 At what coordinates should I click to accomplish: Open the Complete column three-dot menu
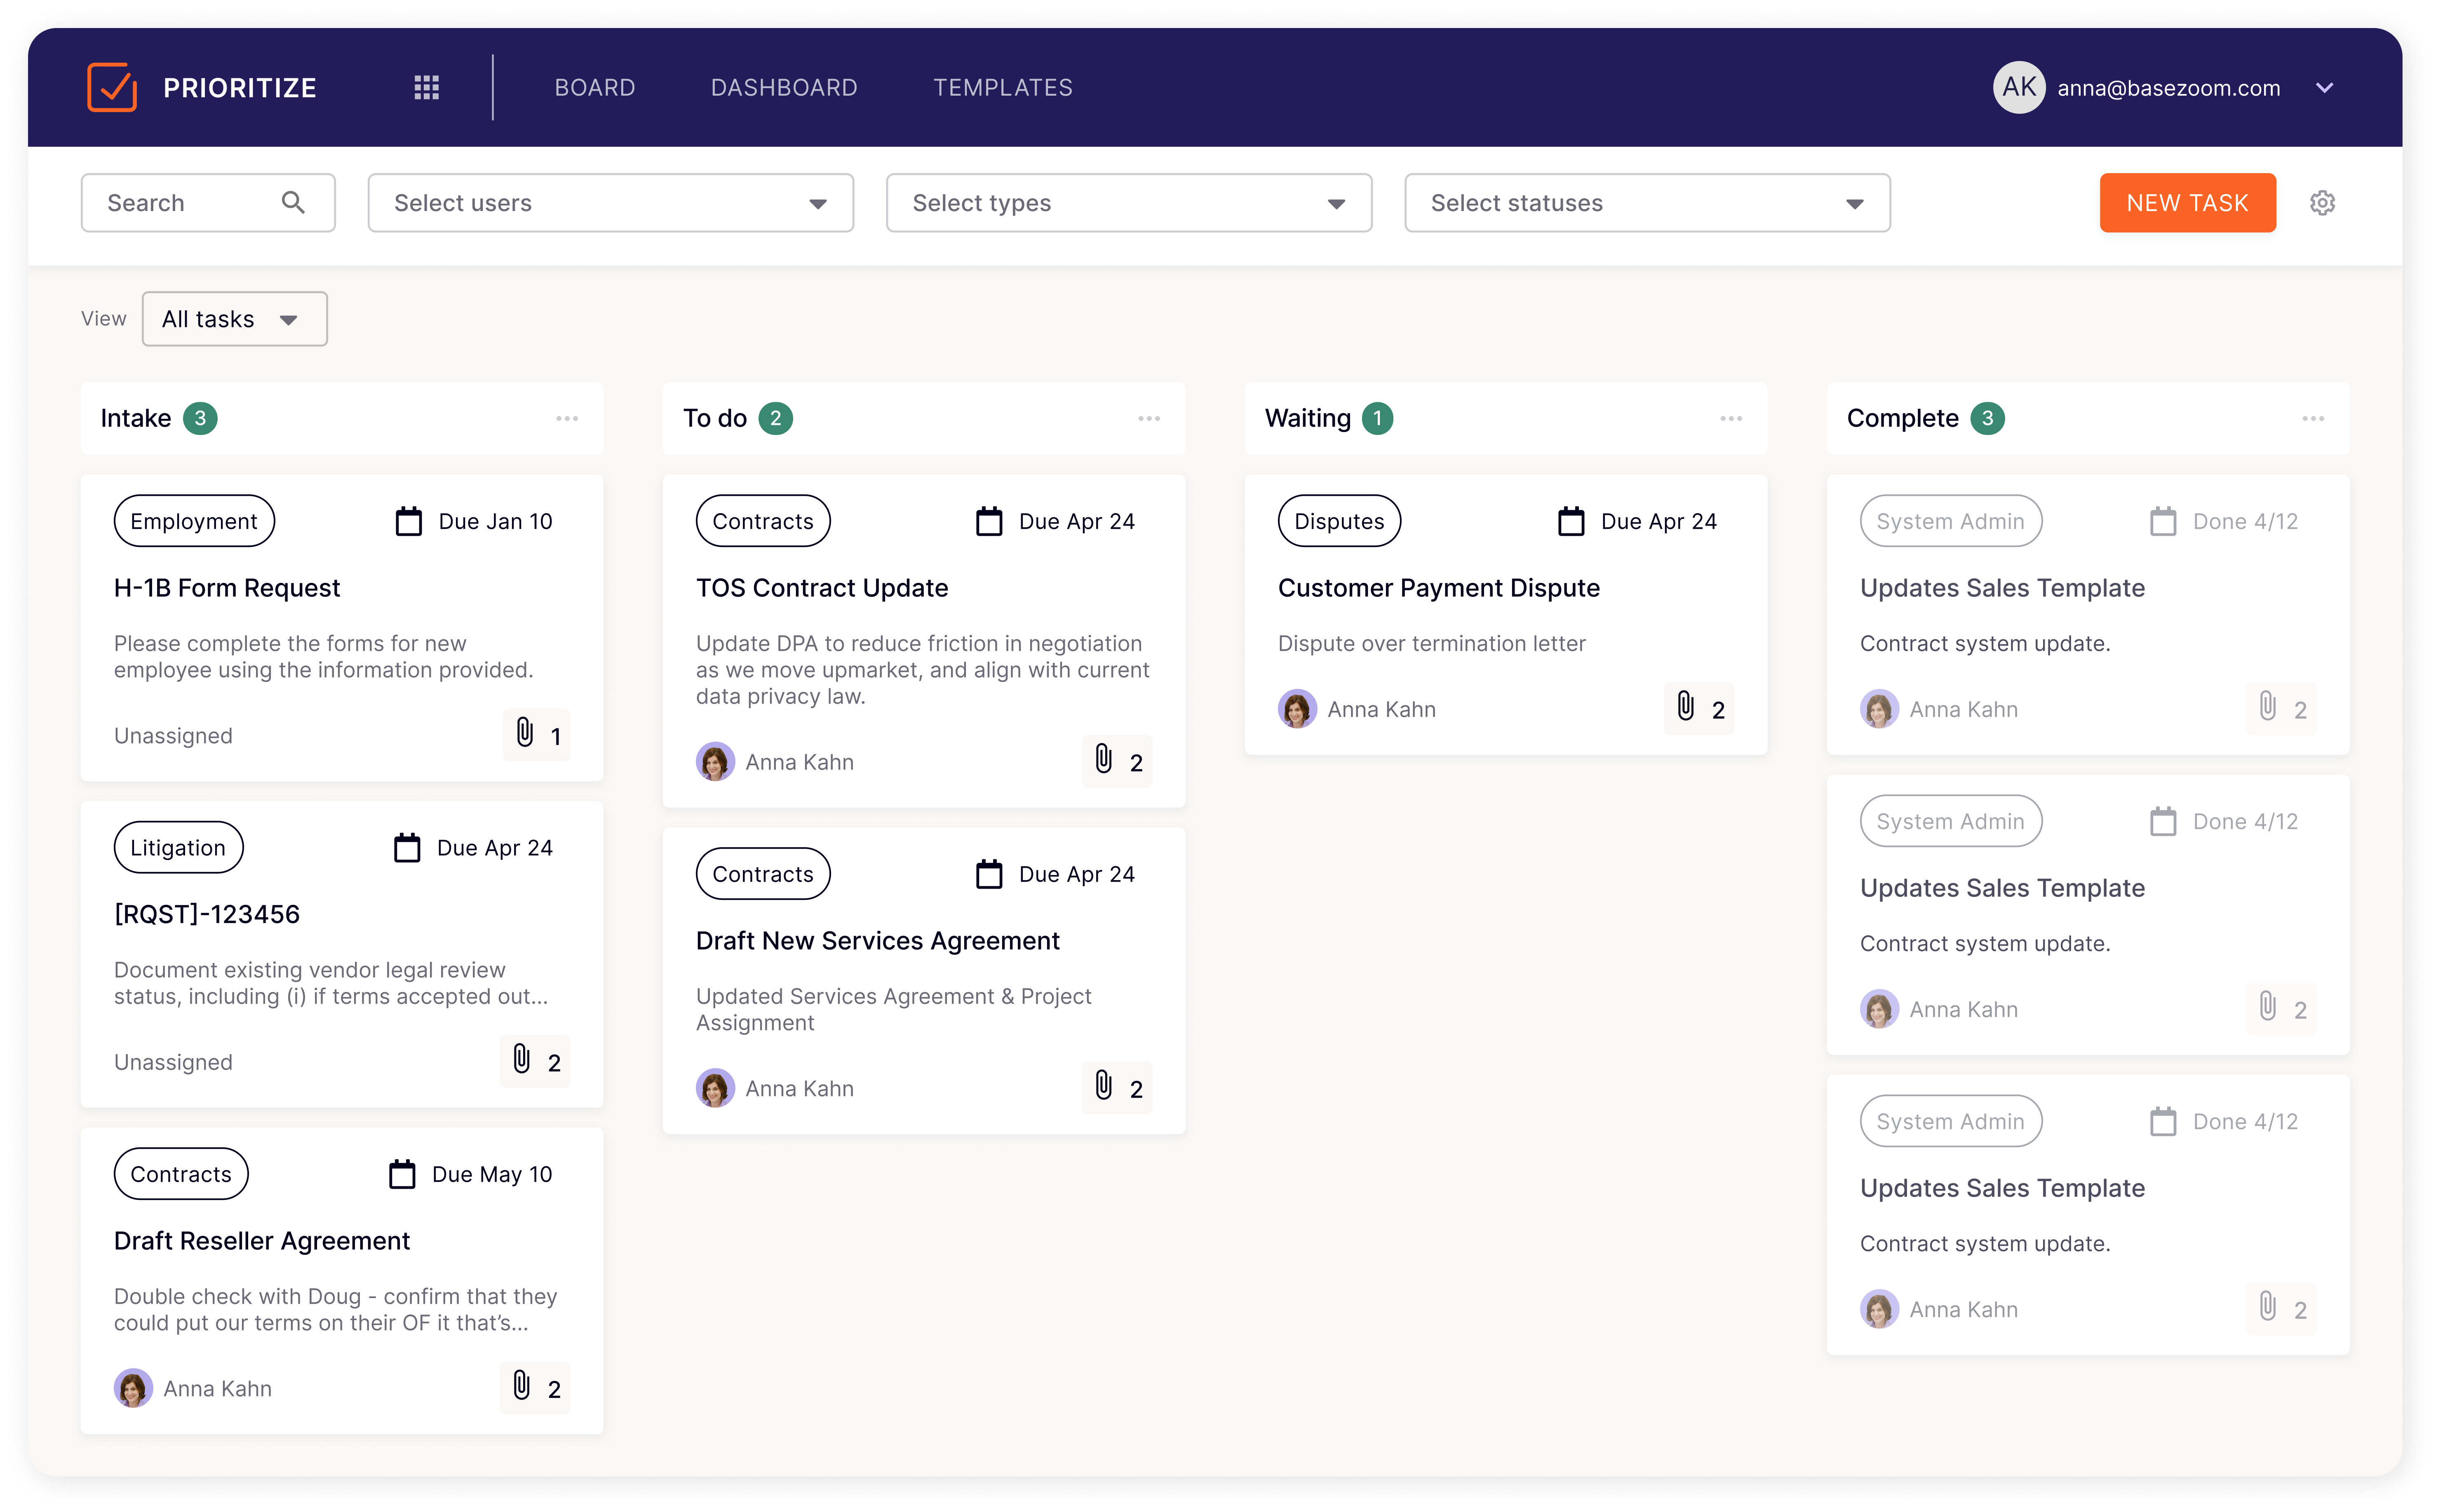tap(2313, 418)
